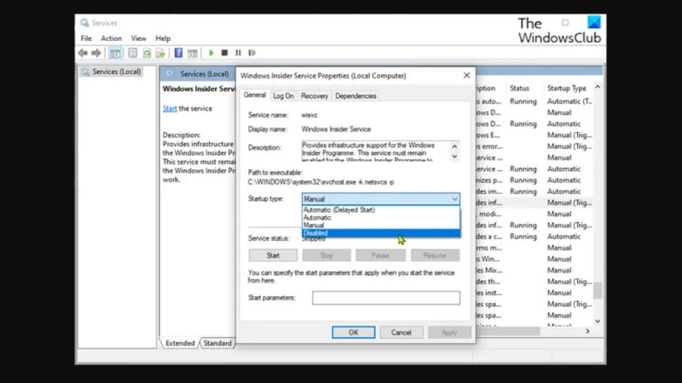The image size is (682, 383).
Task: Click the Pause Service toolbar icon
Action: point(238,53)
